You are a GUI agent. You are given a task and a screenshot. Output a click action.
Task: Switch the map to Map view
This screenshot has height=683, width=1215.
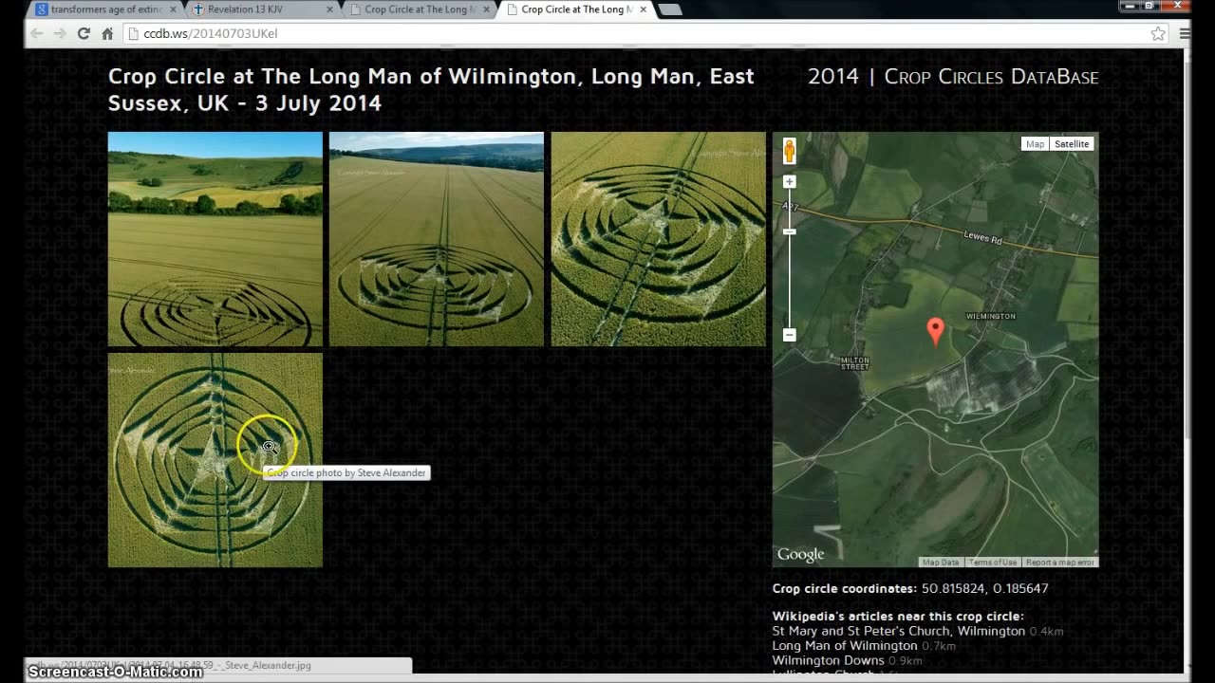tap(1035, 144)
